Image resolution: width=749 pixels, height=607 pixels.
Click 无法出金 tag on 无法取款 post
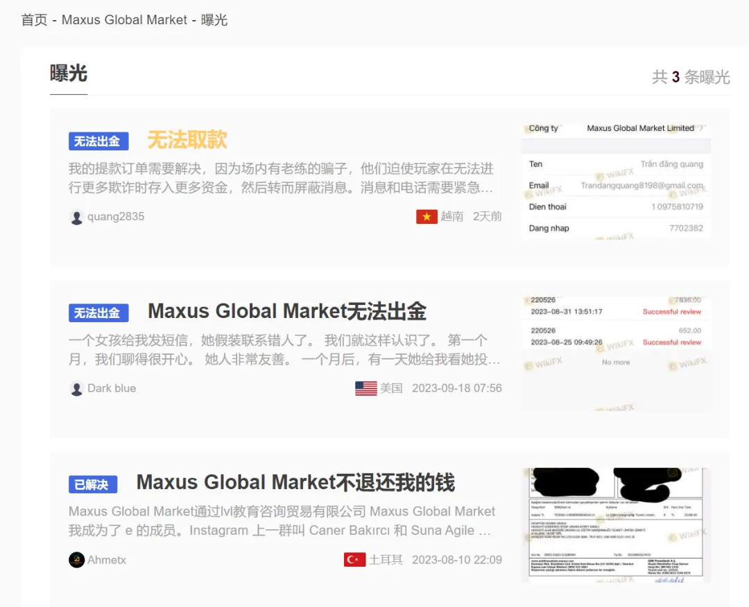coord(98,141)
